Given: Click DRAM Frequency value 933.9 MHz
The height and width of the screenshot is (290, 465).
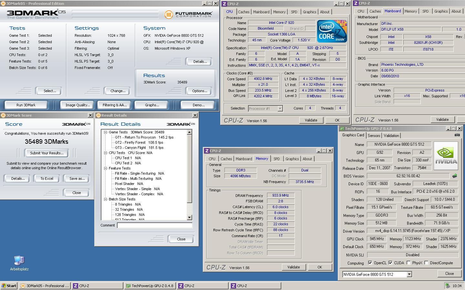Looking at the screenshot, I should pyautogui.click(x=281, y=195).
